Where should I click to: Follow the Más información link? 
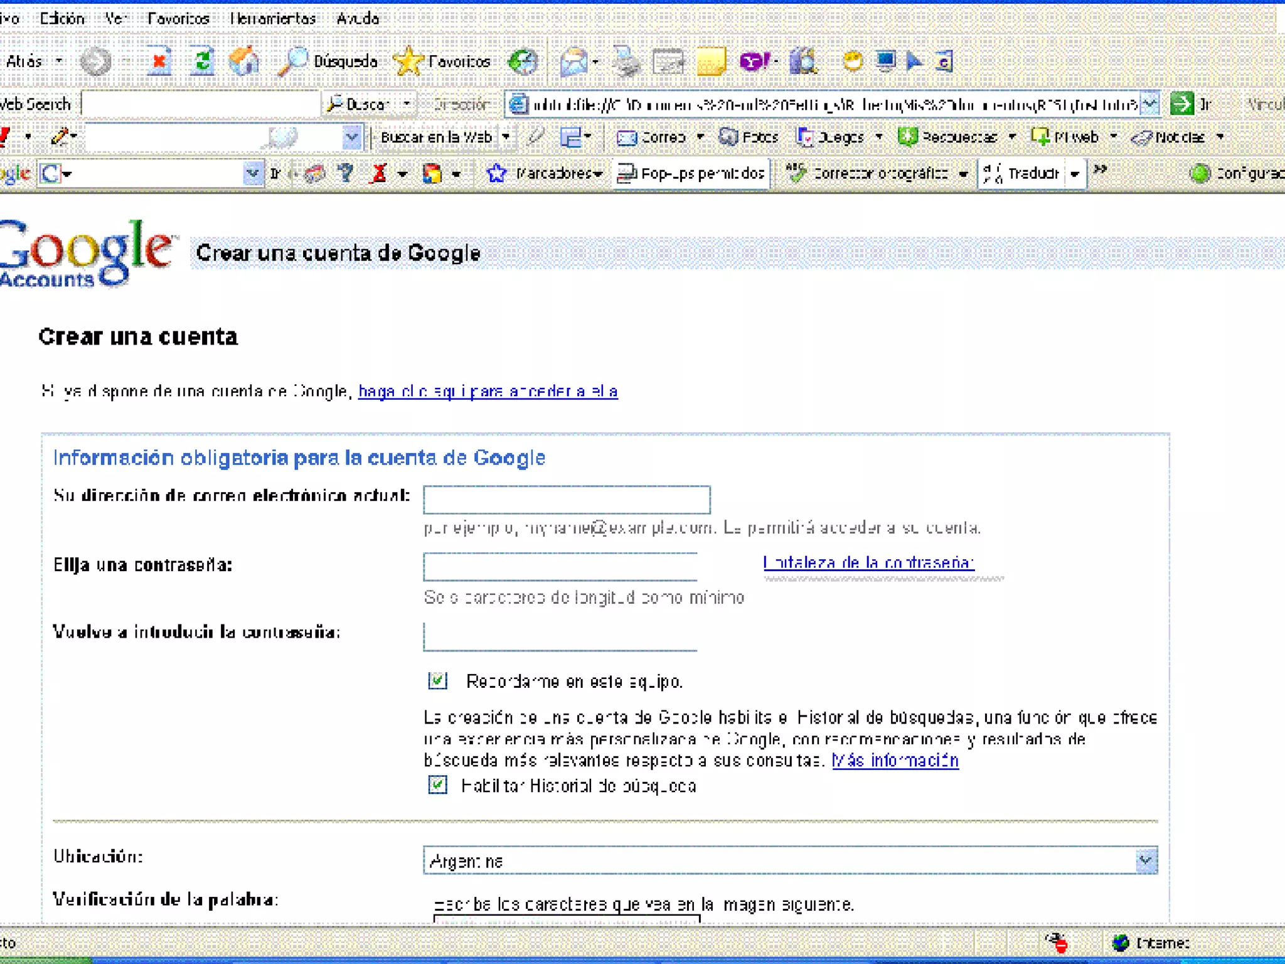tap(895, 761)
